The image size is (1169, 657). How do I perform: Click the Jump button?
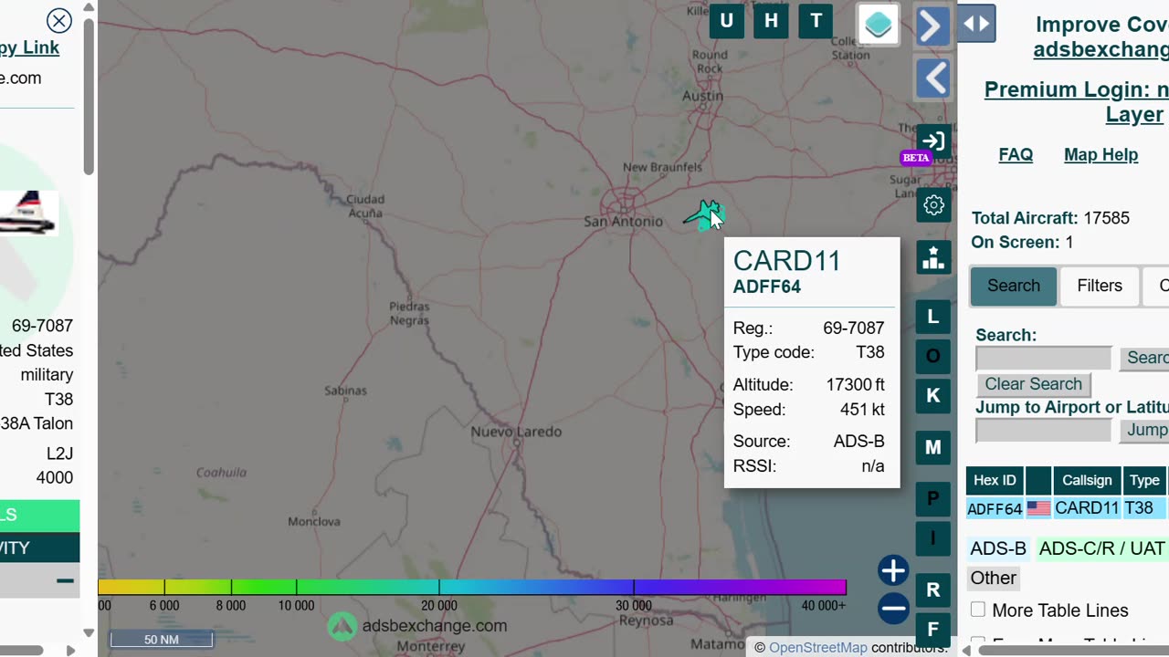[x=1144, y=430]
